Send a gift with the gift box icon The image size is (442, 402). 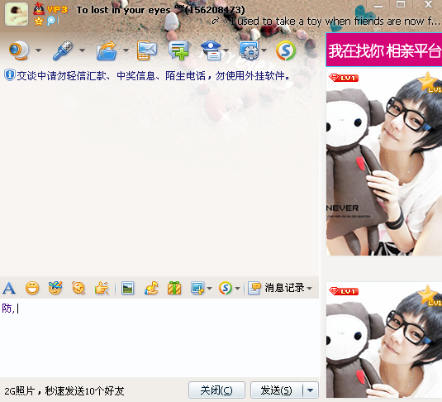pyautogui.click(x=174, y=288)
